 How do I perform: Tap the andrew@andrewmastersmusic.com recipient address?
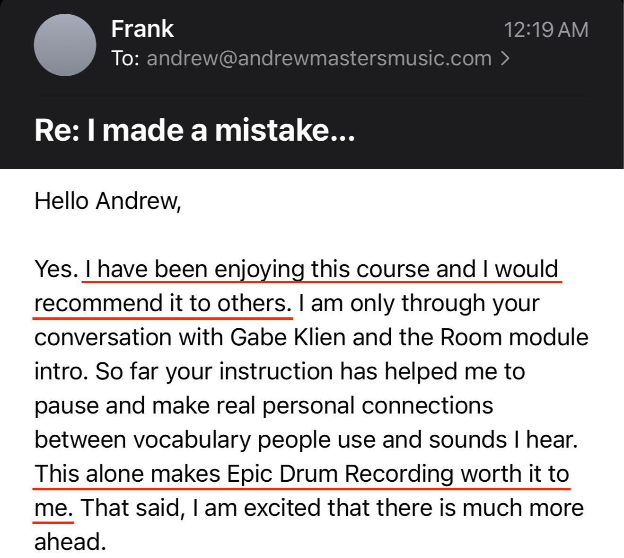pyautogui.click(x=319, y=58)
